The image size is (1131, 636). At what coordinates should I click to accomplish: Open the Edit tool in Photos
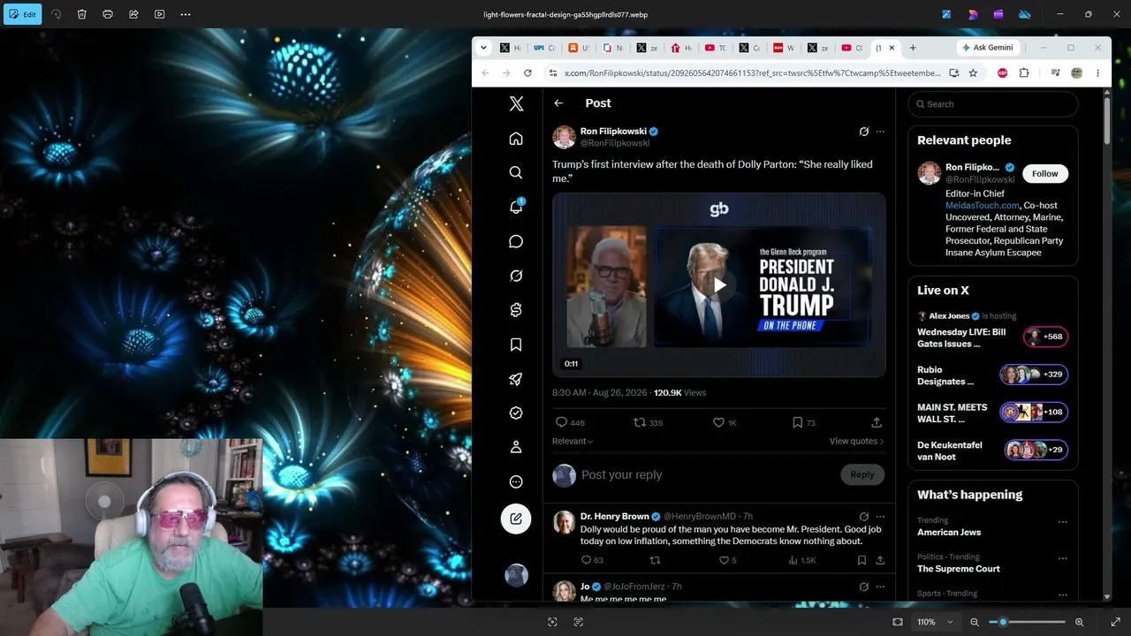[22, 14]
